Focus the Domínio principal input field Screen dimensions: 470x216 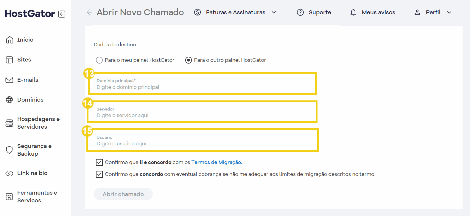(203, 84)
